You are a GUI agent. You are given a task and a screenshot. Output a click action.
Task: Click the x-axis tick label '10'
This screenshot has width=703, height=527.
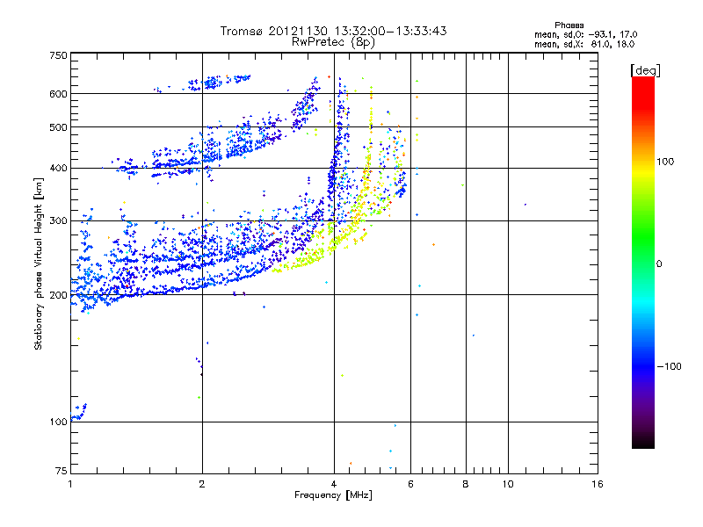coord(508,484)
